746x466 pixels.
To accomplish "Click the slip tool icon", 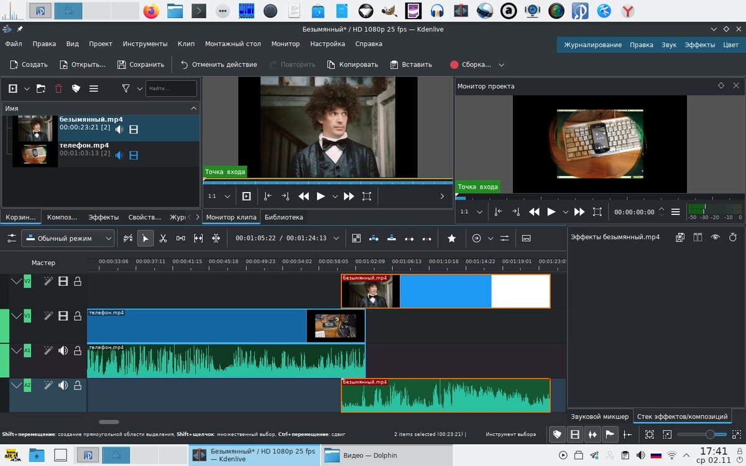I will 198,238.
